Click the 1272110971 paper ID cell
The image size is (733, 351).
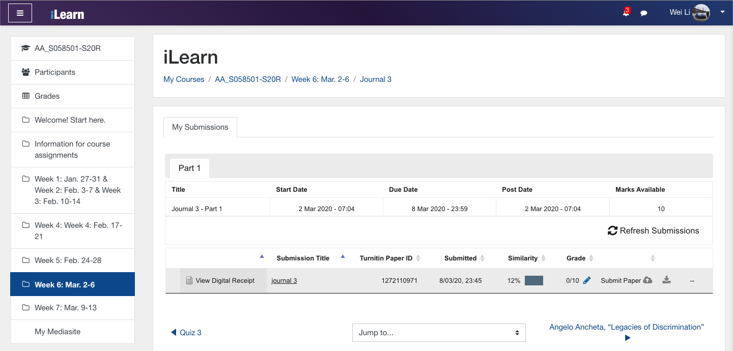point(399,280)
